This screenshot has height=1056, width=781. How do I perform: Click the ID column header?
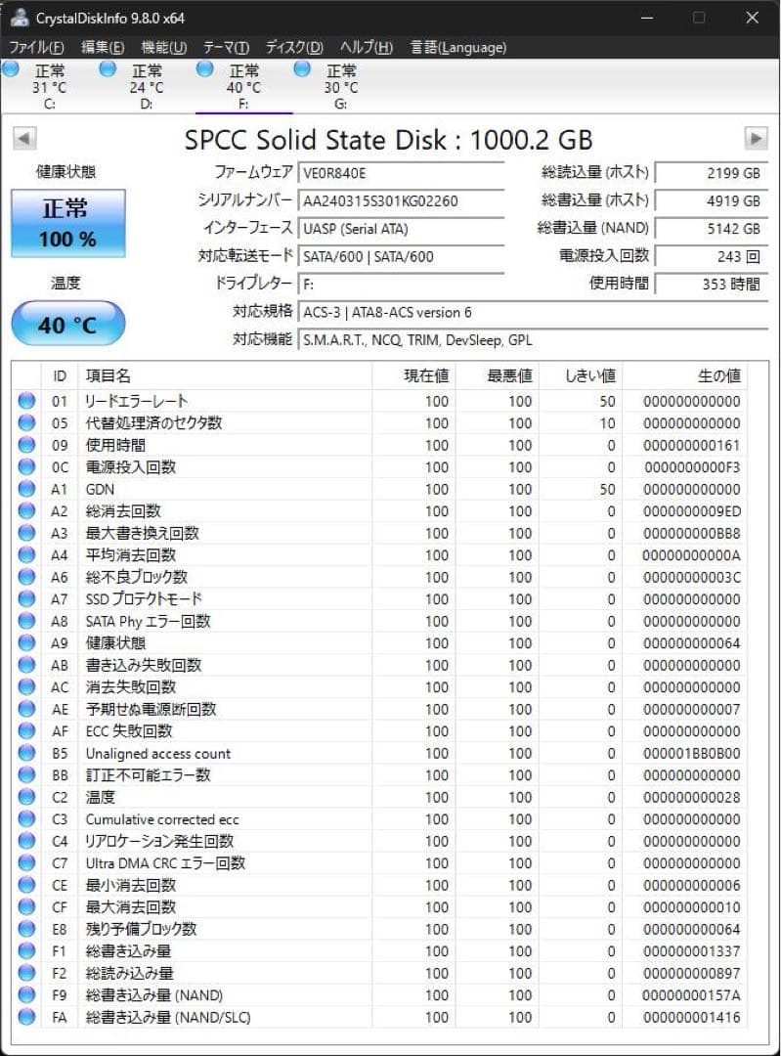coord(60,375)
